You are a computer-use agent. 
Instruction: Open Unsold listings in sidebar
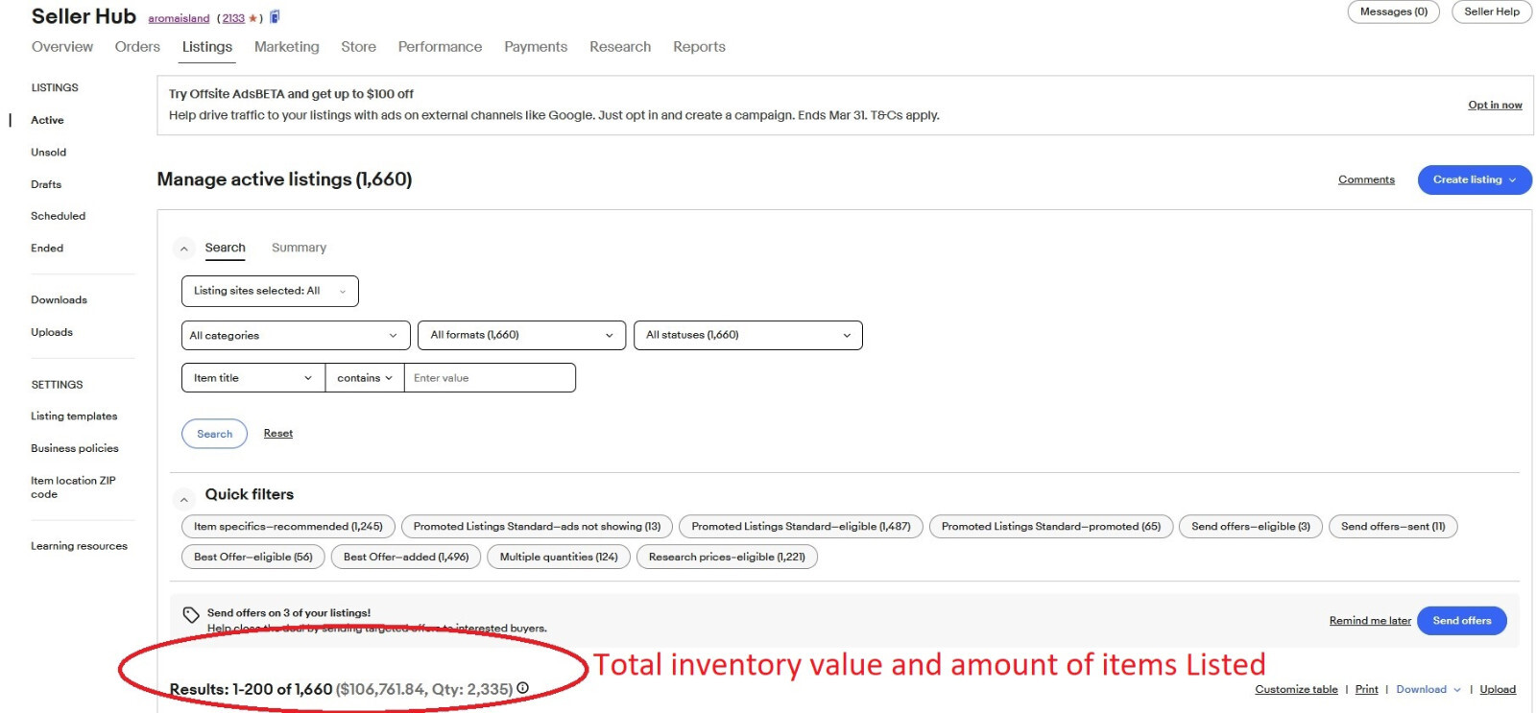[x=48, y=153]
